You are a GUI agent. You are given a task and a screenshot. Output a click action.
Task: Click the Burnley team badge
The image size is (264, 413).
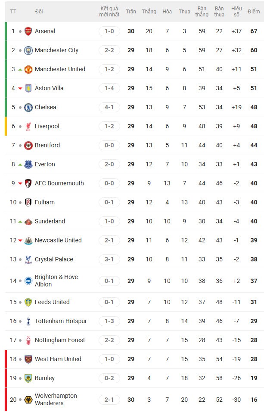pyautogui.click(x=28, y=378)
